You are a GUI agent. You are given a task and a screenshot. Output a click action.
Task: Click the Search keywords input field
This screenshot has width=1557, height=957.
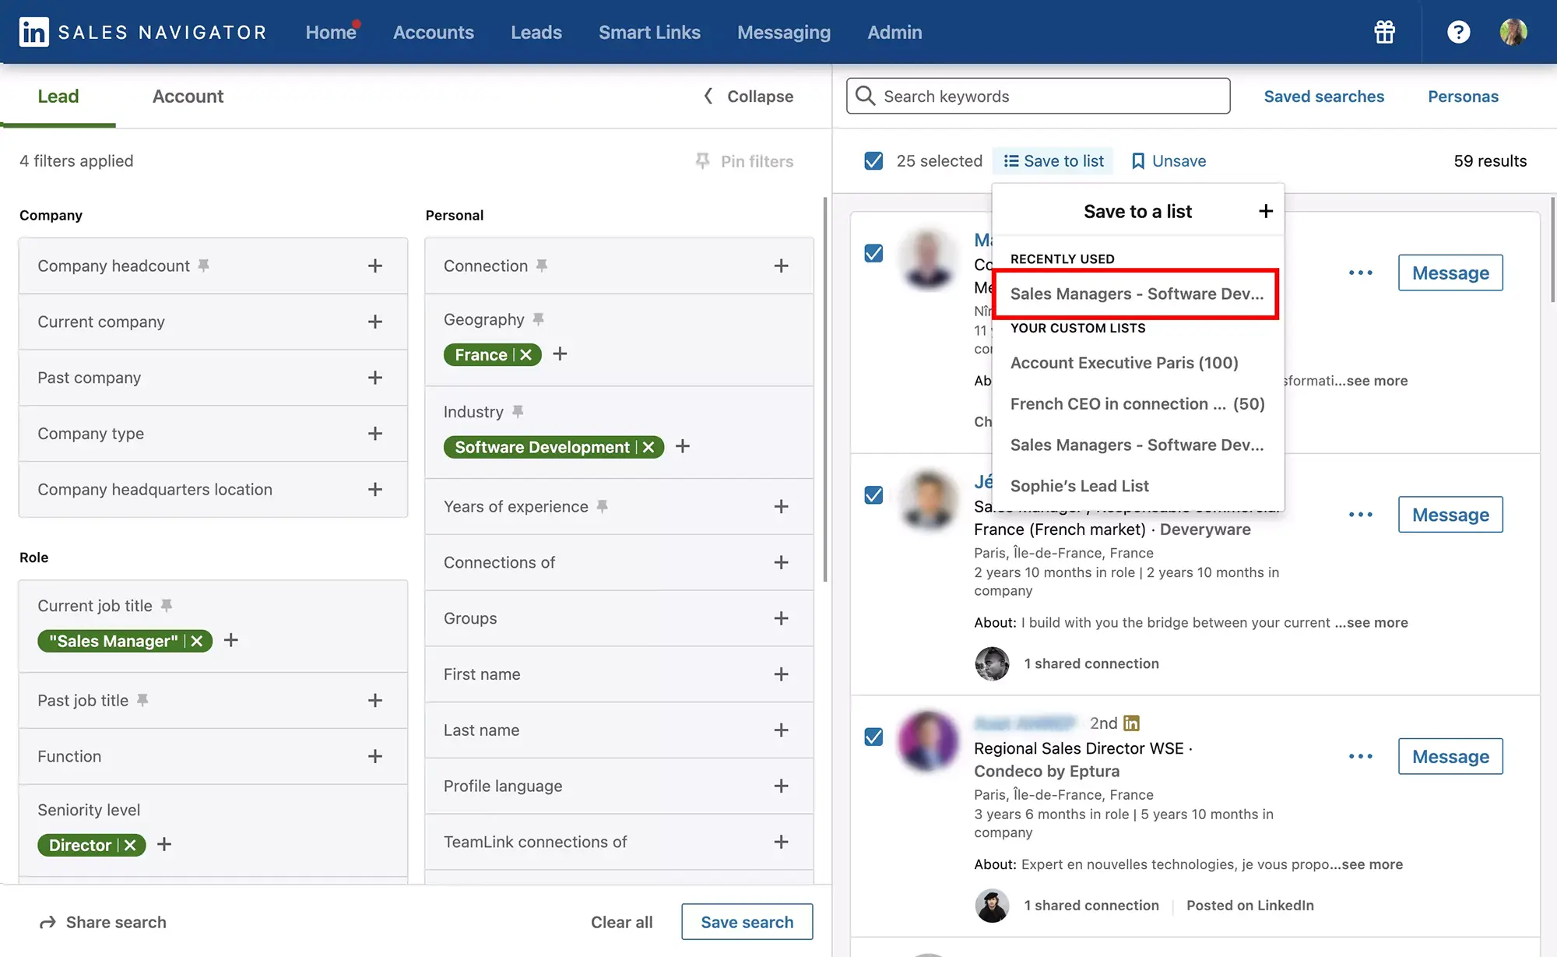click(x=1038, y=96)
